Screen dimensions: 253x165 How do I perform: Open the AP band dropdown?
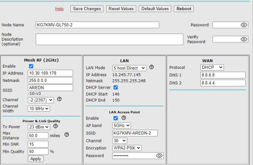(x=121, y=126)
